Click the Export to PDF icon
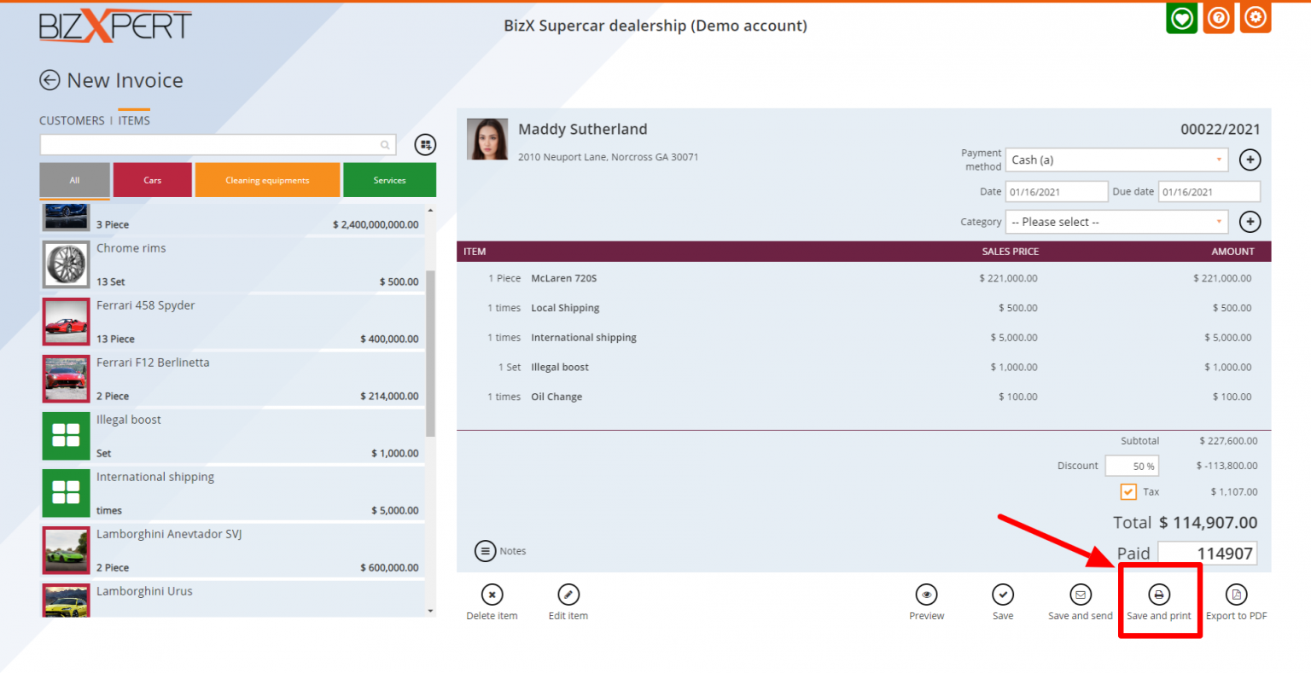Viewport: 1311px width, 673px height. pos(1236,595)
